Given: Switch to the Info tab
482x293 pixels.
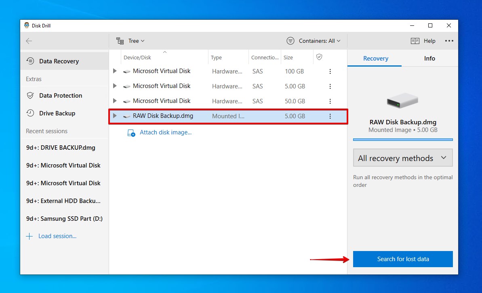Looking at the screenshot, I should 429,59.
